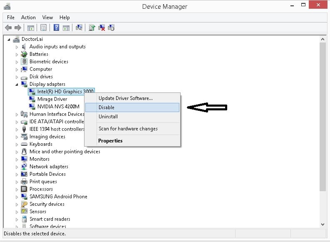Open the Action menu
The width and height of the screenshot is (330, 242).
point(28,17)
